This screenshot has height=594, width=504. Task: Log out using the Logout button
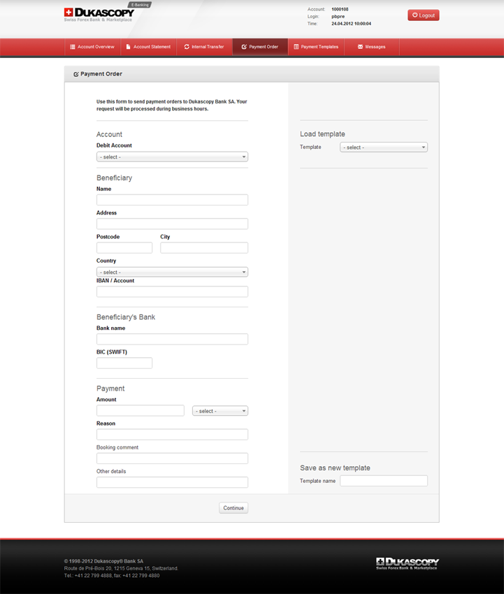coord(424,15)
